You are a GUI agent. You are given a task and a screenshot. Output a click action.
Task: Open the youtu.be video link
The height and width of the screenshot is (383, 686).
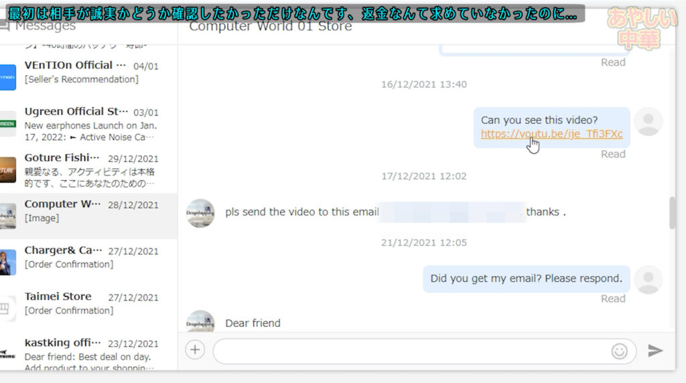click(x=551, y=134)
